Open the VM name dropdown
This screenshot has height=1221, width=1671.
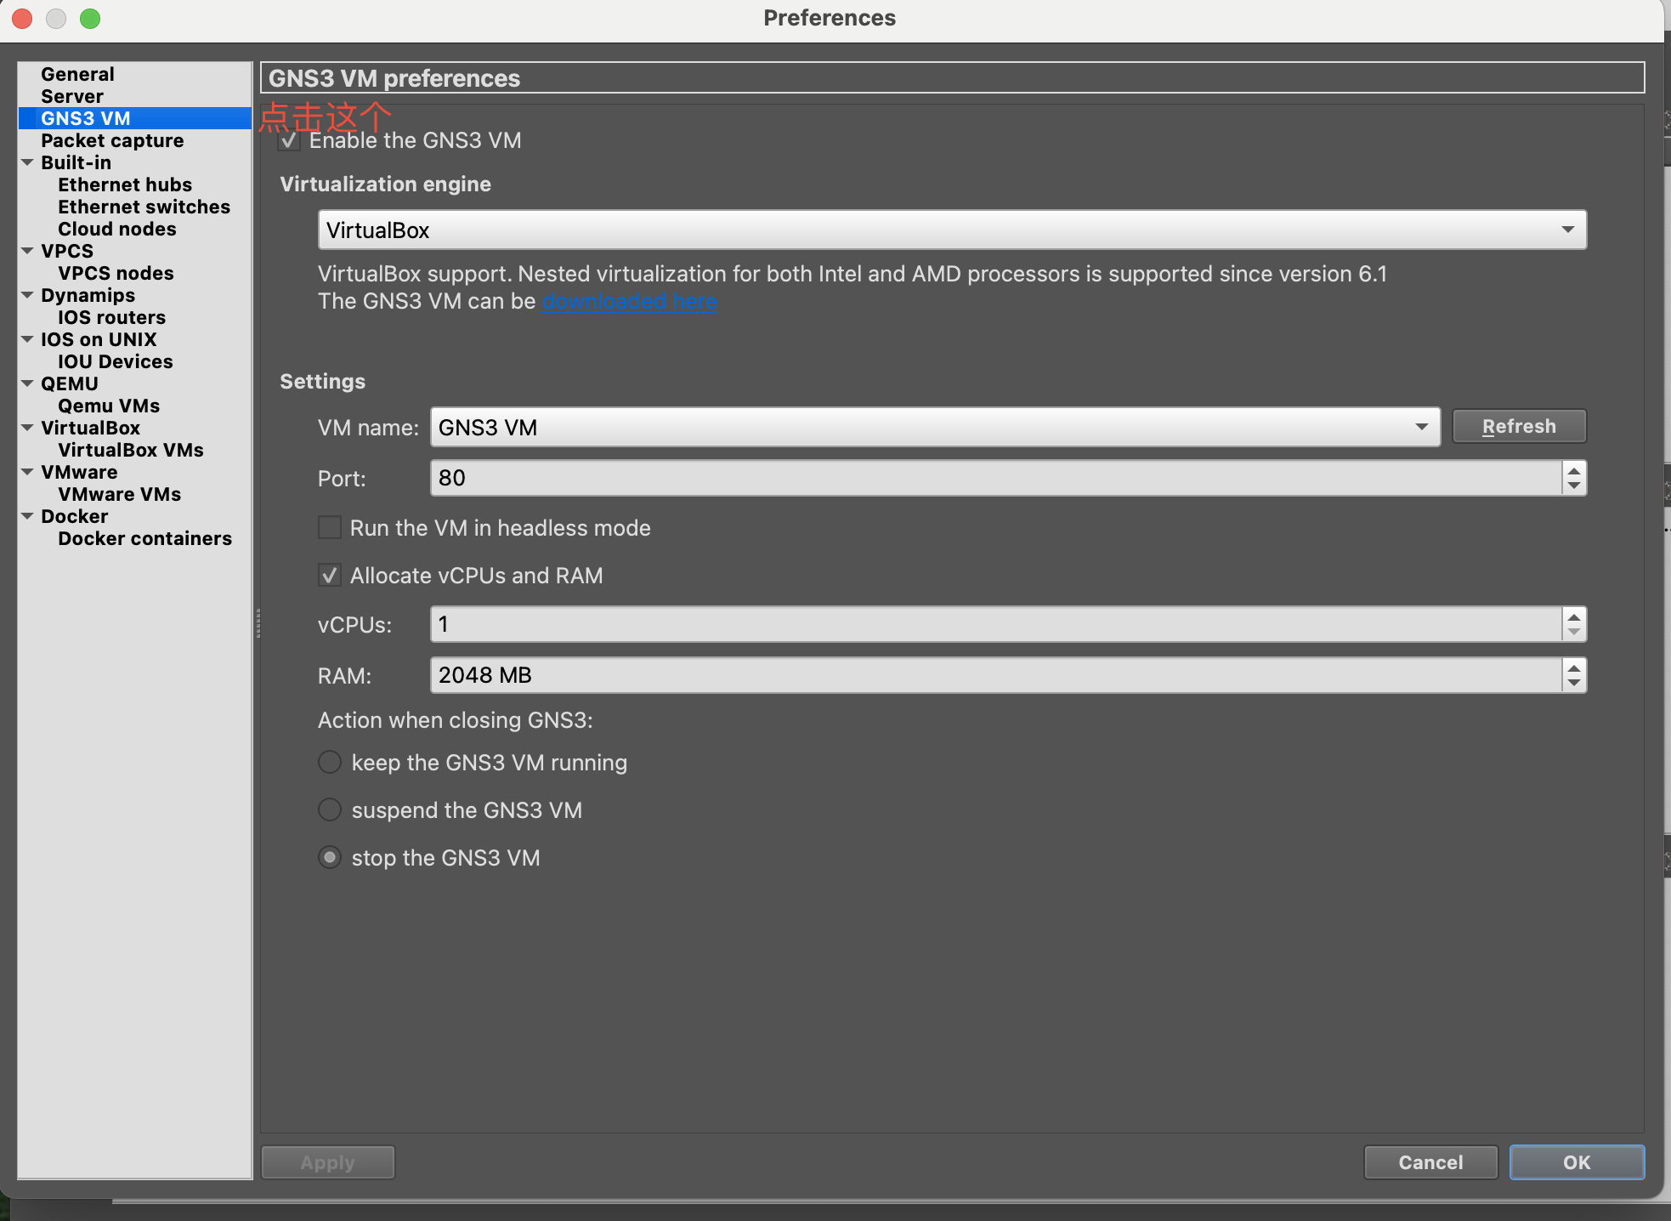coord(935,427)
